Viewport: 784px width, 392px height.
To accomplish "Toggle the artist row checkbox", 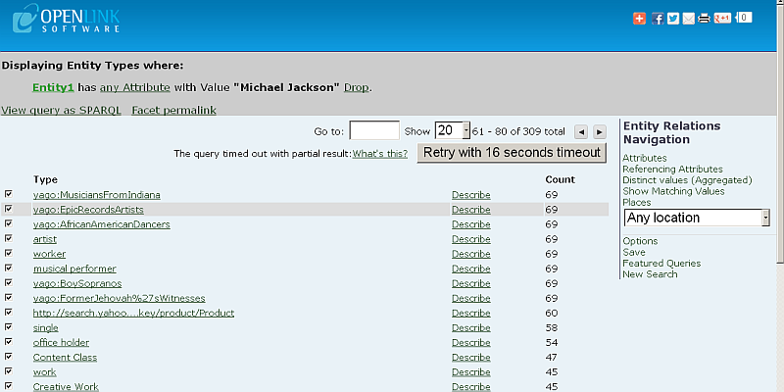I will coord(9,238).
